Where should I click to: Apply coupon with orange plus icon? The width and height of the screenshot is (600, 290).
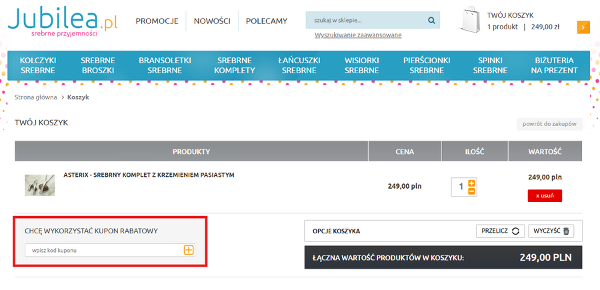189,250
